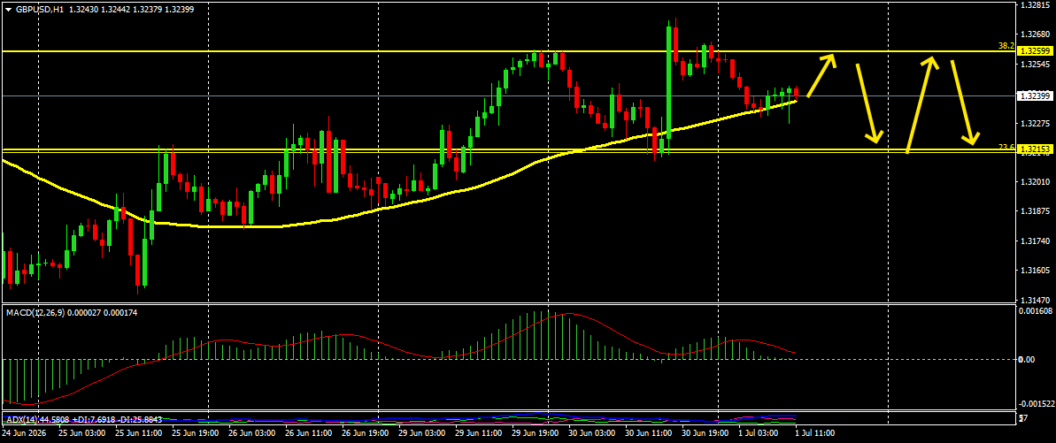
Task: Click the 29 Jun 11:00 time label
Action: coord(478,432)
